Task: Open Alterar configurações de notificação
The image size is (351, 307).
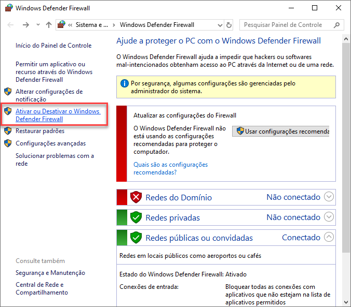Action: tap(49, 95)
